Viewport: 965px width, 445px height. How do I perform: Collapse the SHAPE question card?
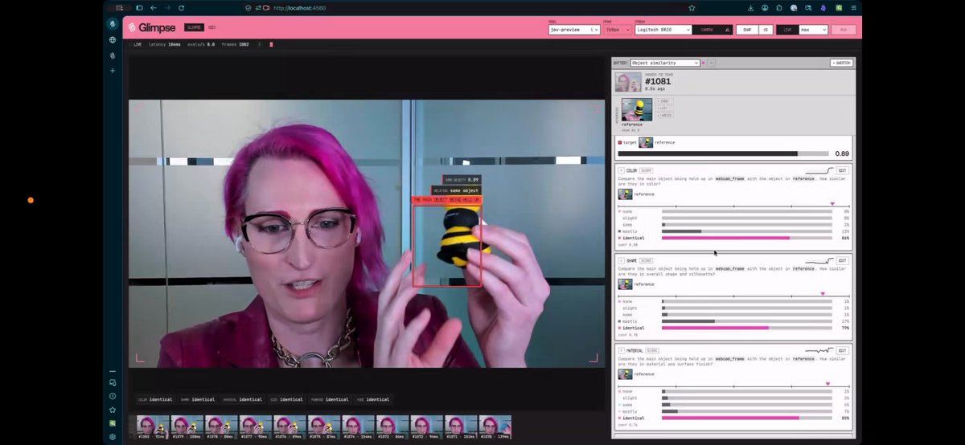[x=621, y=260]
